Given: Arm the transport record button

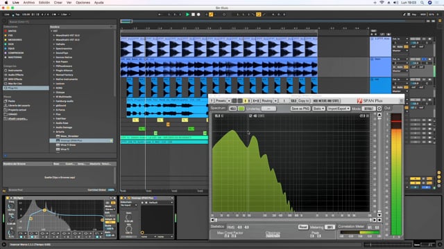Looking at the screenshot, I should coord(198,15).
